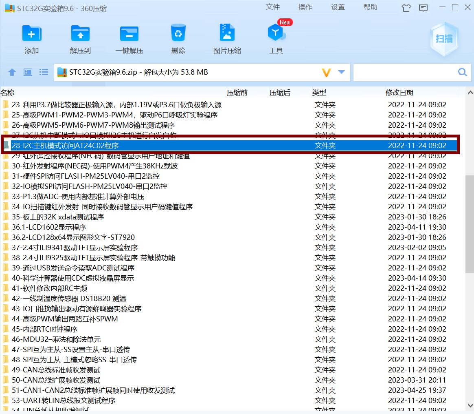The width and height of the screenshot is (474, 414).
Task: Click the orange V icon in the path bar
Action: pos(327,72)
